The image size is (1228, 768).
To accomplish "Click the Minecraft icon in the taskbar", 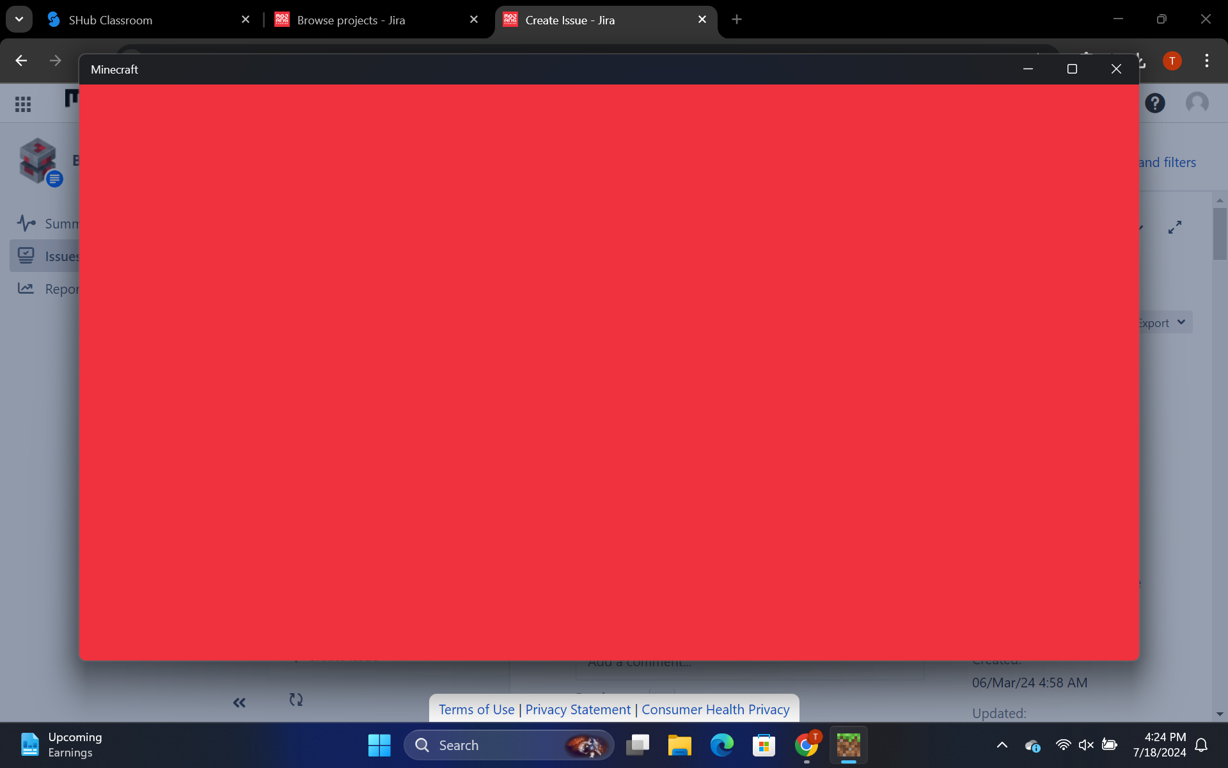I will (x=848, y=745).
